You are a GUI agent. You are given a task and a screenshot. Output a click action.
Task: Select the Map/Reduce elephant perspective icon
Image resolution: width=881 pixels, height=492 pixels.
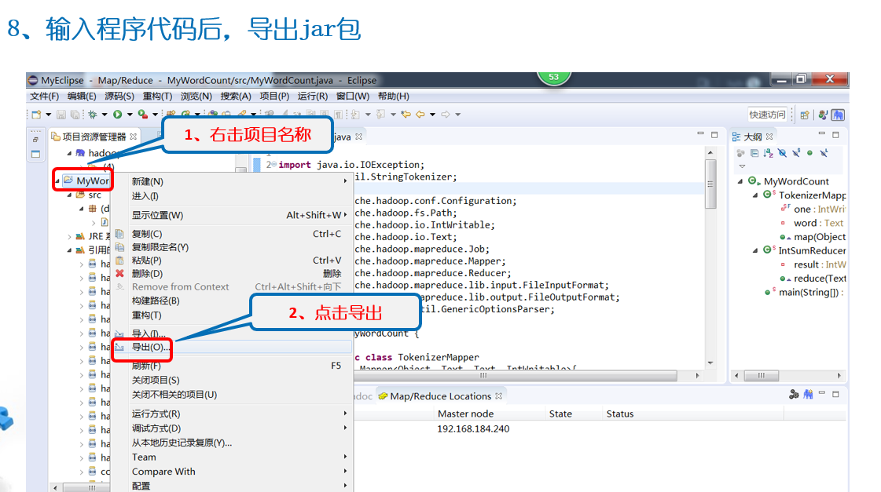(838, 115)
